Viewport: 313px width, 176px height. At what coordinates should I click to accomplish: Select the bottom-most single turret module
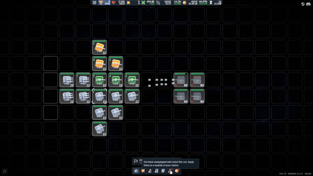point(99,129)
